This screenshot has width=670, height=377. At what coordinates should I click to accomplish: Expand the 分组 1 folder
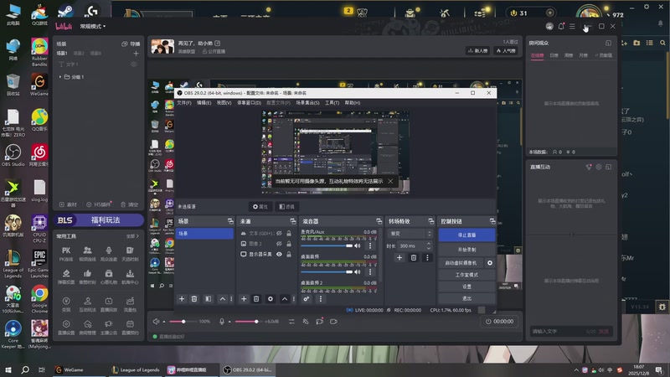click(x=60, y=77)
